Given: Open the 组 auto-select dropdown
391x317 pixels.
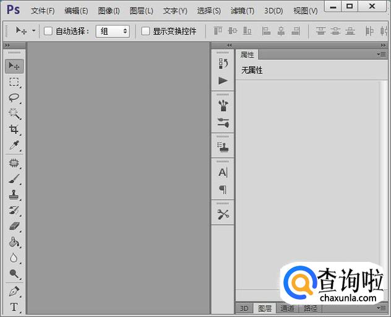Looking at the screenshot, I should pyautogui.click(x=113, y=31).
